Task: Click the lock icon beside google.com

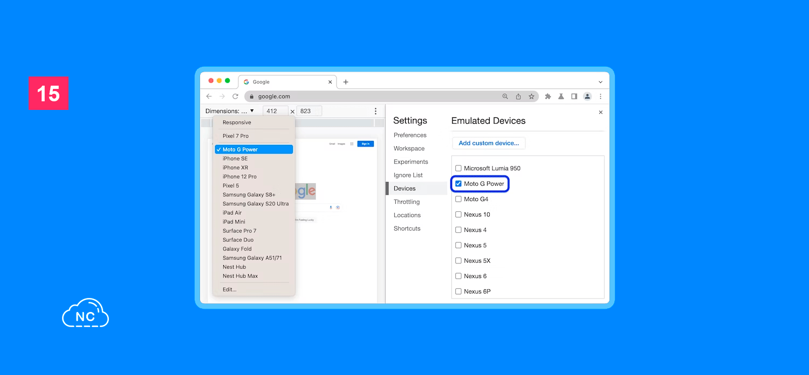Action: click(x=251, y=96)
